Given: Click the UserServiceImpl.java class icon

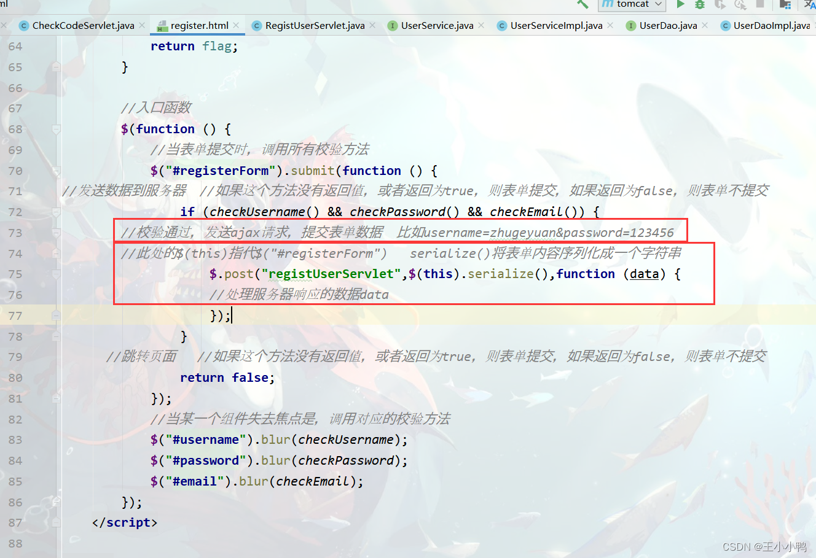Looking at the screenshot, I should pos(502,26).
